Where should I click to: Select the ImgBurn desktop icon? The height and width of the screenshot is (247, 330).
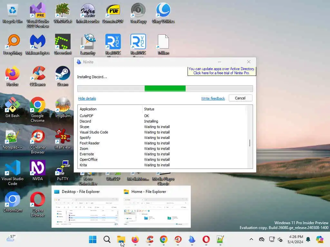(63, 107)
